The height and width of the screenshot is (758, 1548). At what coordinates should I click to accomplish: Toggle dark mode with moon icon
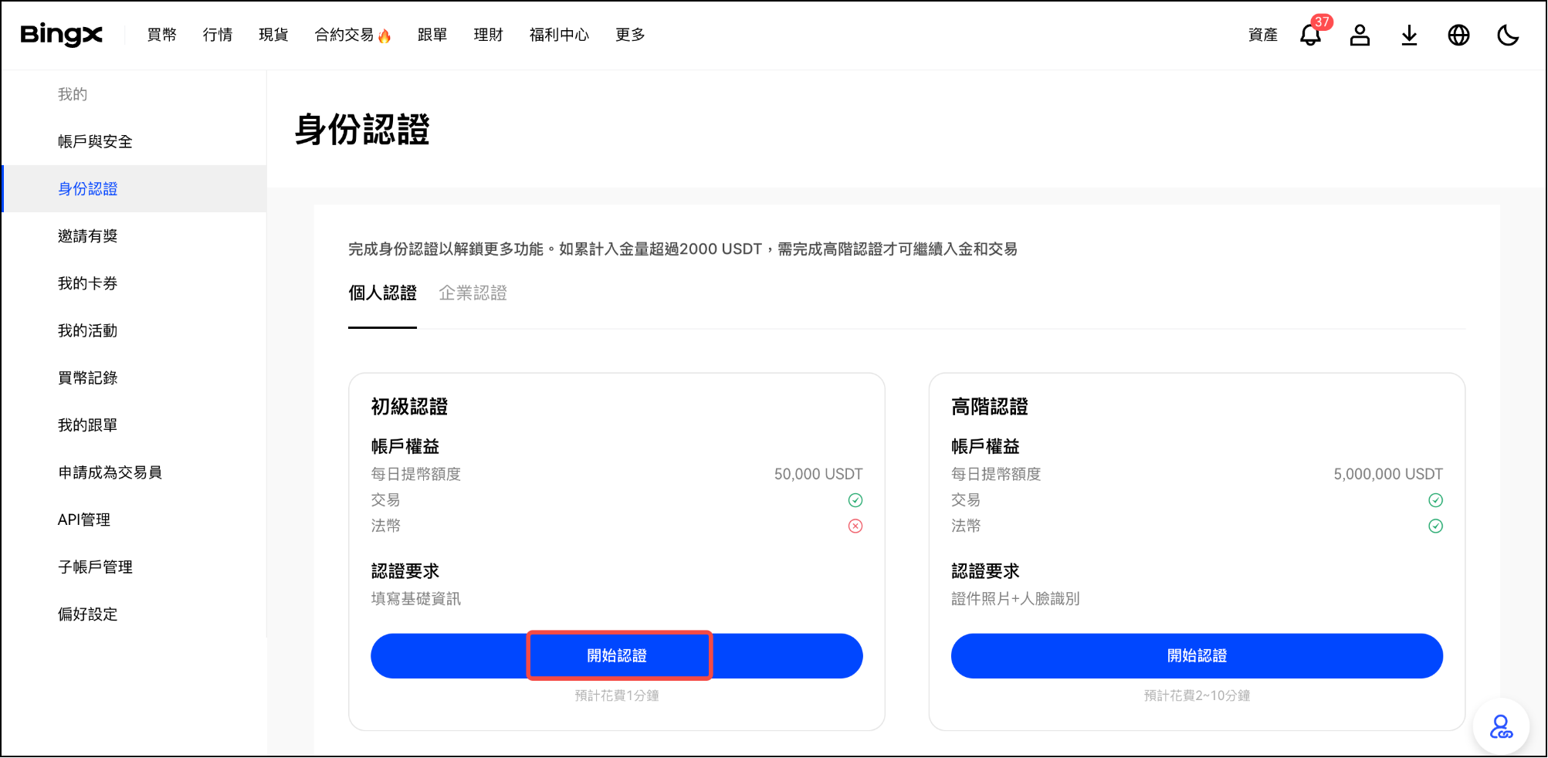[1507, 36]
